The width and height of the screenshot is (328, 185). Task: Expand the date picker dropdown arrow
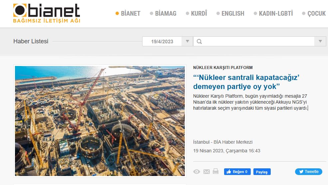click(187, 41)
